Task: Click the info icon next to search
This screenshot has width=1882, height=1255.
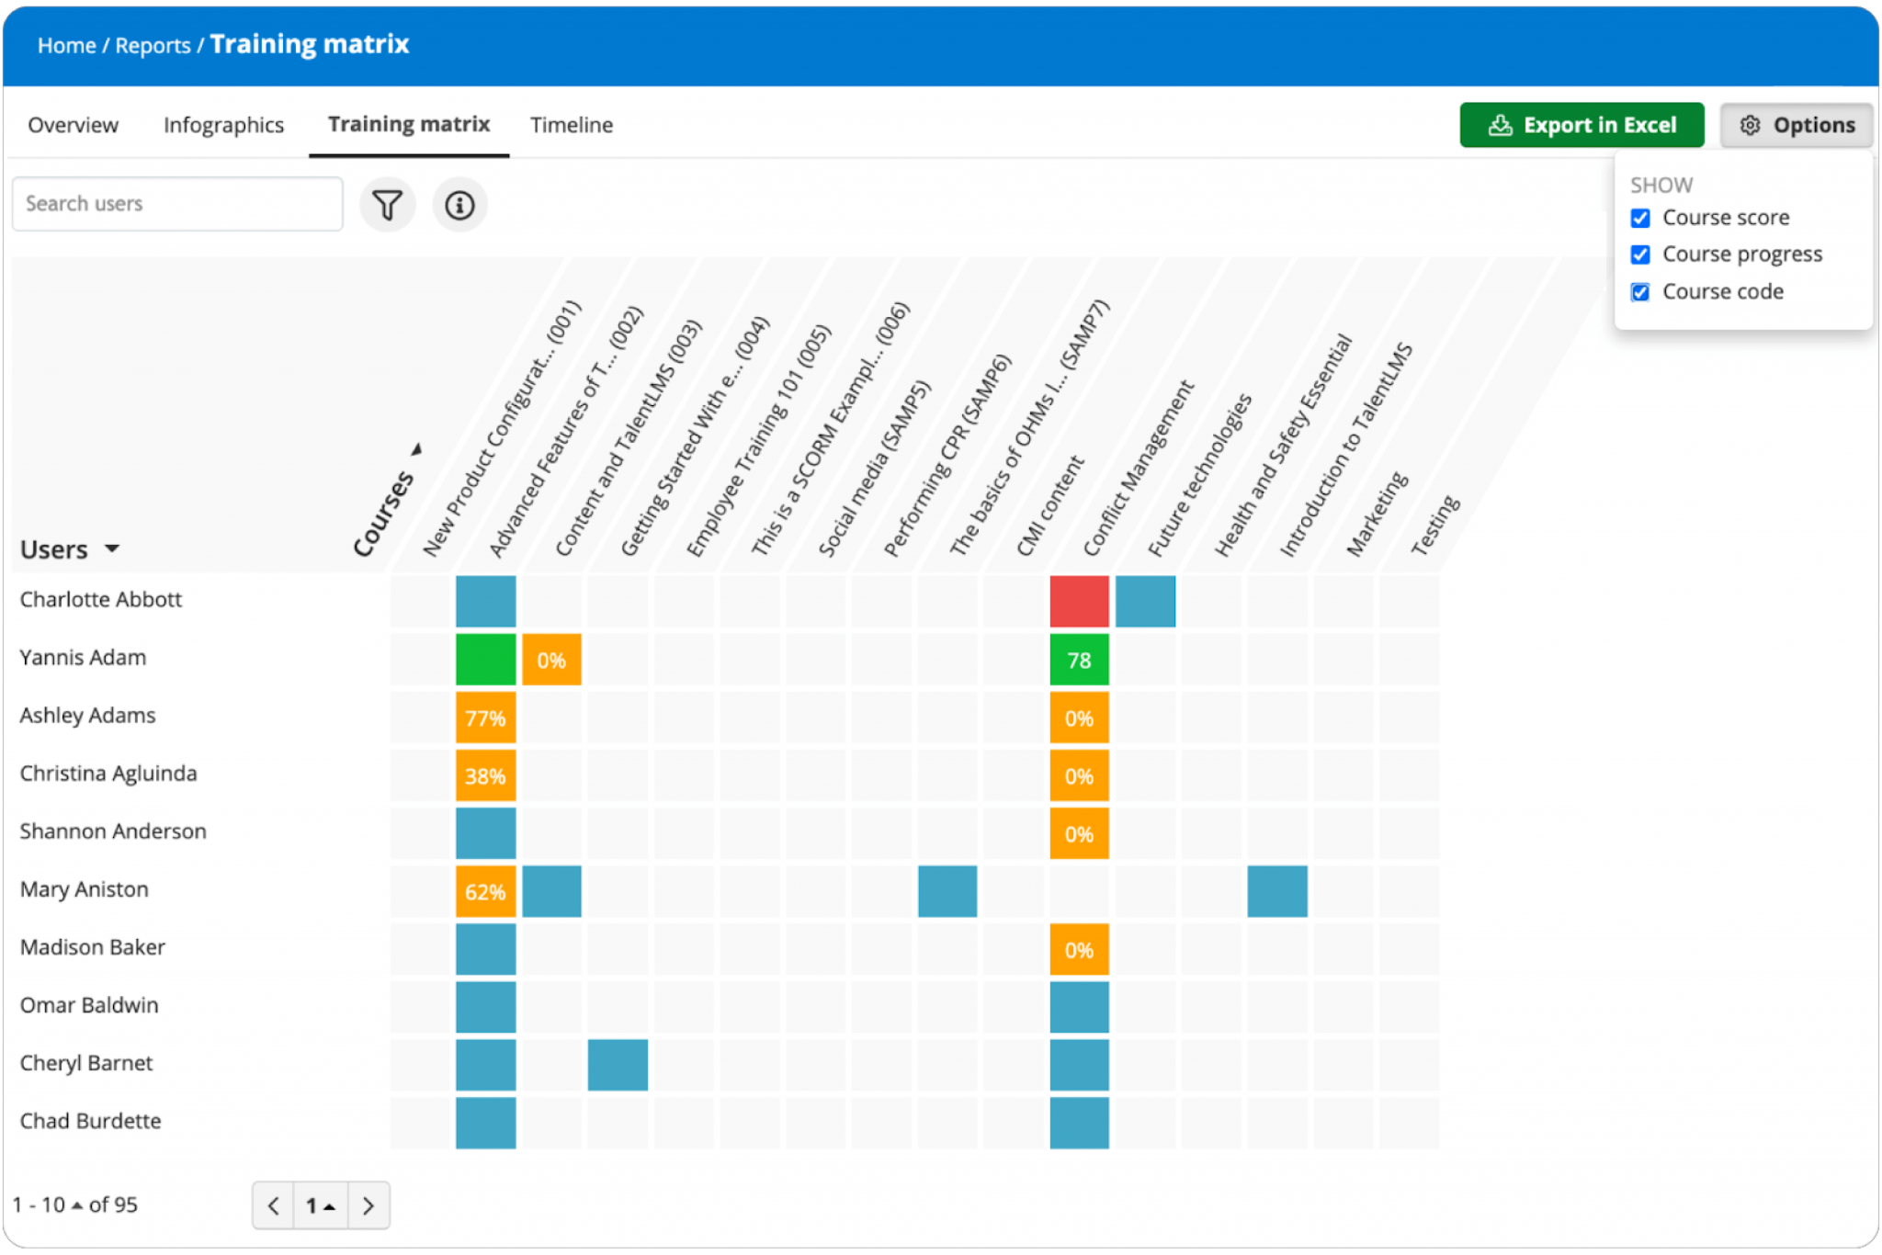Action: (x=460, y=204)
